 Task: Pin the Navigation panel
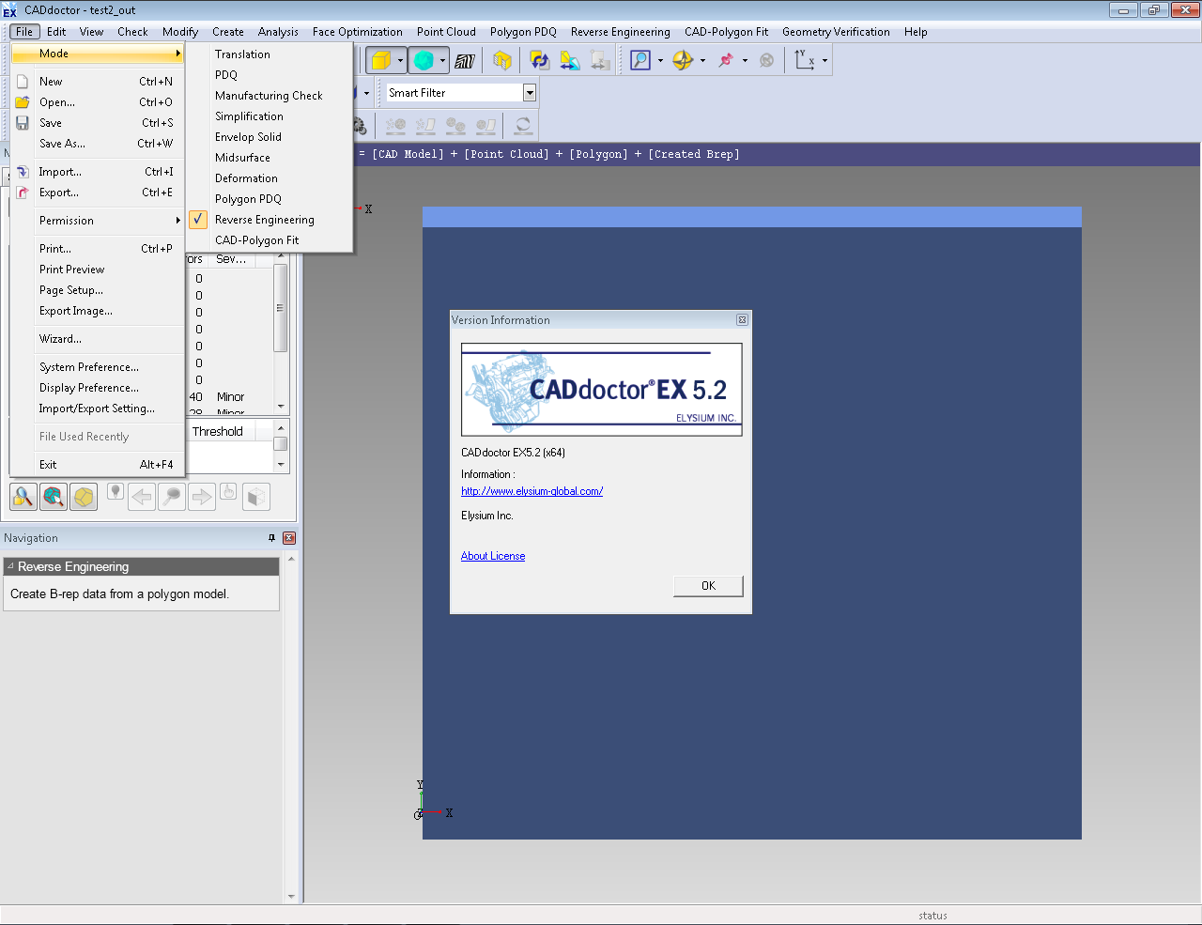pos(272,538)
